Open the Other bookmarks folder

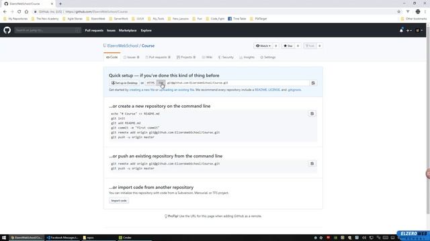point(414,19)
